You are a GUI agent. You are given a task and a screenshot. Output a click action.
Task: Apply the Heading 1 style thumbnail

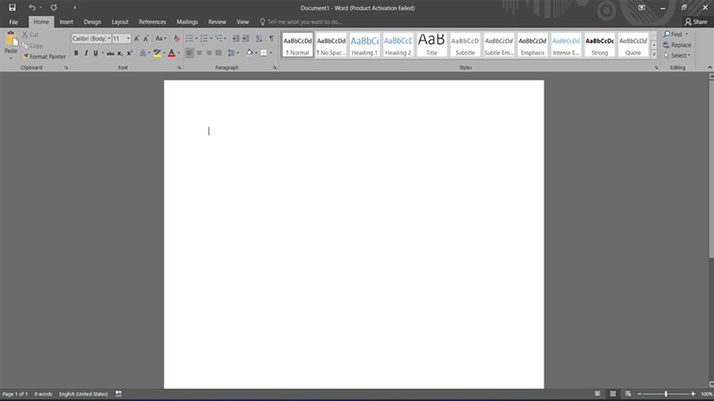point(364,45)
